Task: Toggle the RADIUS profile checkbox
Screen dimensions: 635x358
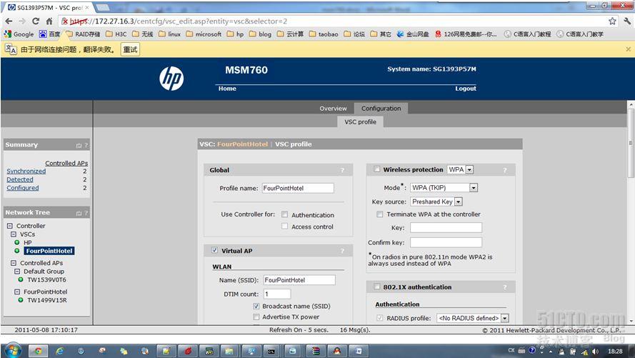Action: pyautogui.click(x=379, y=318)
